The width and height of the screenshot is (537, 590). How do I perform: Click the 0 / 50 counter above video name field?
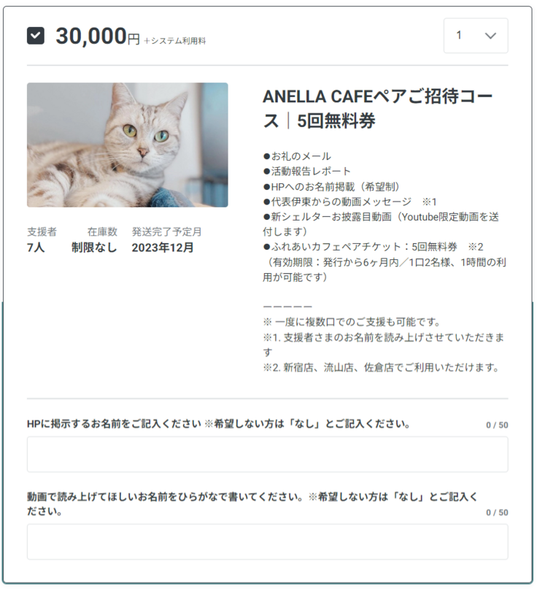[x=497, y=512]
